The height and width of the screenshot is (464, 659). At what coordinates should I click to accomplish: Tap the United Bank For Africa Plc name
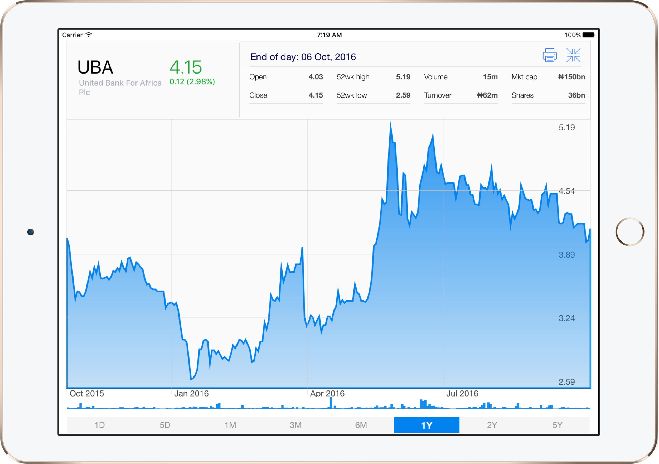(120, 88)
